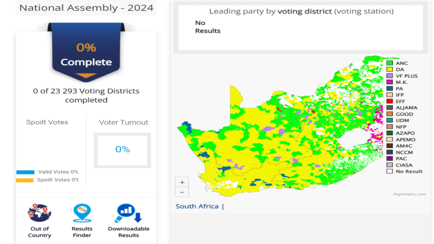Screen dimensions: 434x244
Task: Toggle the EFF legend entry
Action: [x=400, y=101]
